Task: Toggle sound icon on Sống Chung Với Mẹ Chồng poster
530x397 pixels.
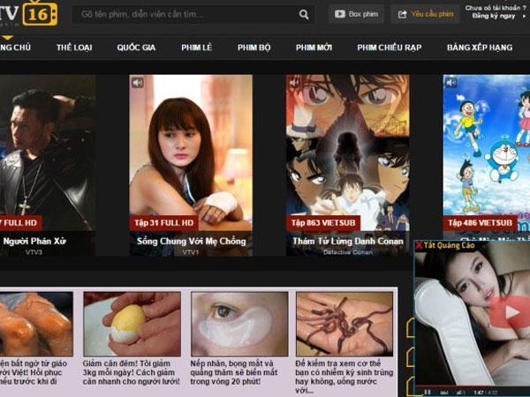Action: pos(138,83)
